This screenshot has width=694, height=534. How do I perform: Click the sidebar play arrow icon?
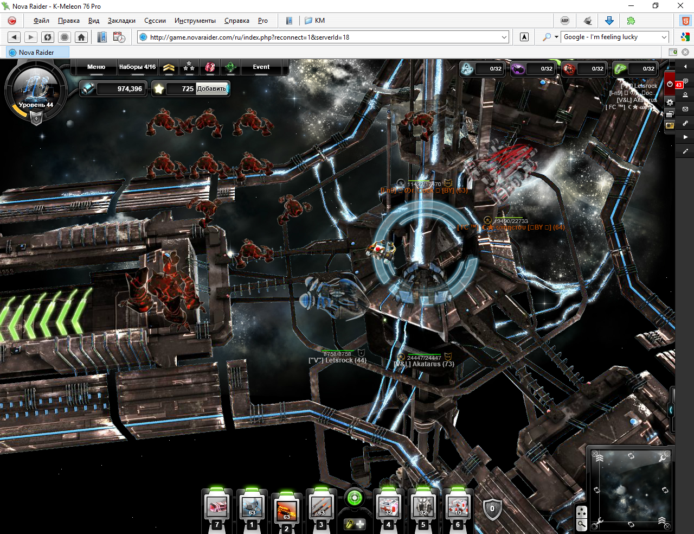click(x=685, y=137)
